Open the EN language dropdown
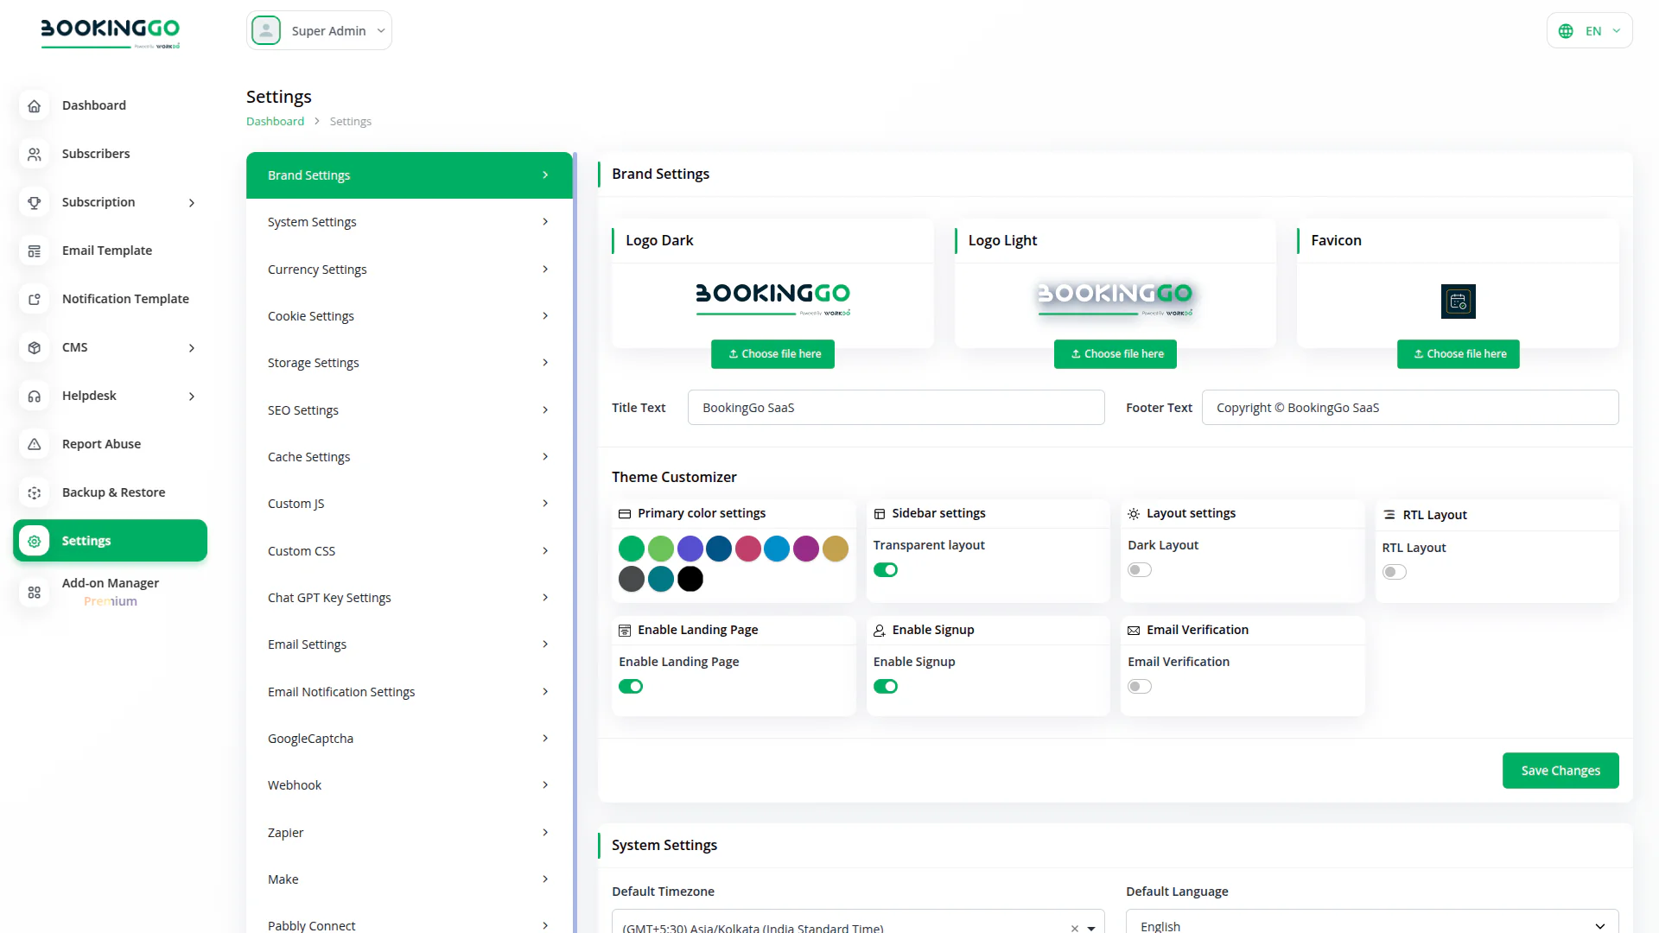Screen dimensions: 1659x933 pos(1589,31)
